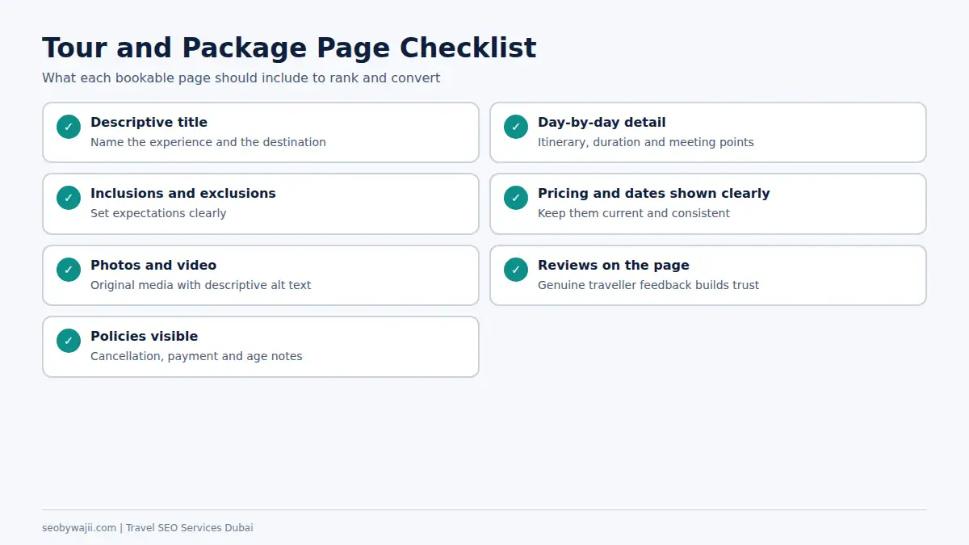The width and height of the screenshot is (969, 545).
Task: Click the checkmark icon beside Inclusions and exclusions
Action: pyautogui.click(x=69, y=198)
